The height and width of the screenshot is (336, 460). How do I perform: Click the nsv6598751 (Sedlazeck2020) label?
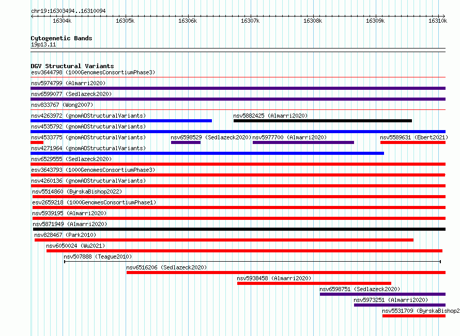[x=360, y=289]
